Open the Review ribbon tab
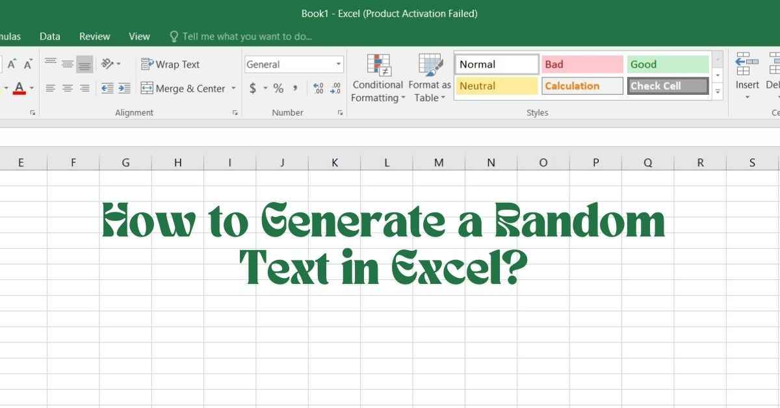780x408 pixels. (94, 36)
